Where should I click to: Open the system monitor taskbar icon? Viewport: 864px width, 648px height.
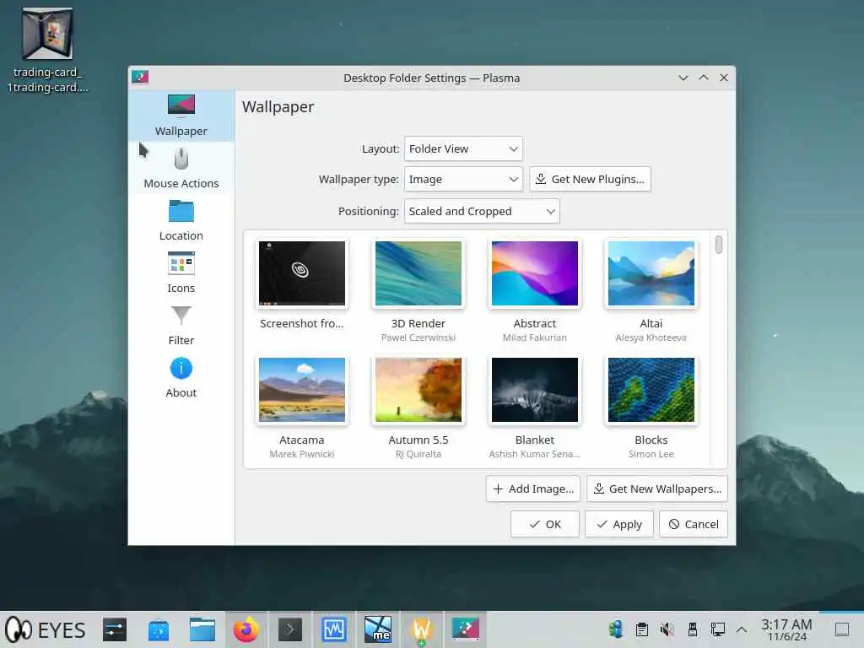(334, 629)
